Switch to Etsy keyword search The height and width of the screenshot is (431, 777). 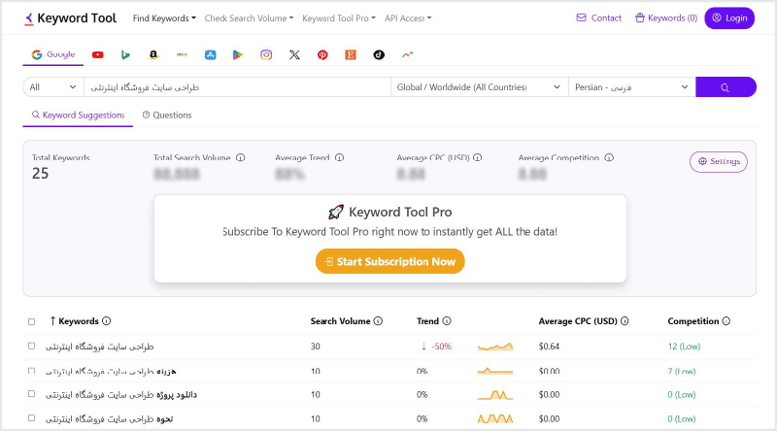[351, 55]
